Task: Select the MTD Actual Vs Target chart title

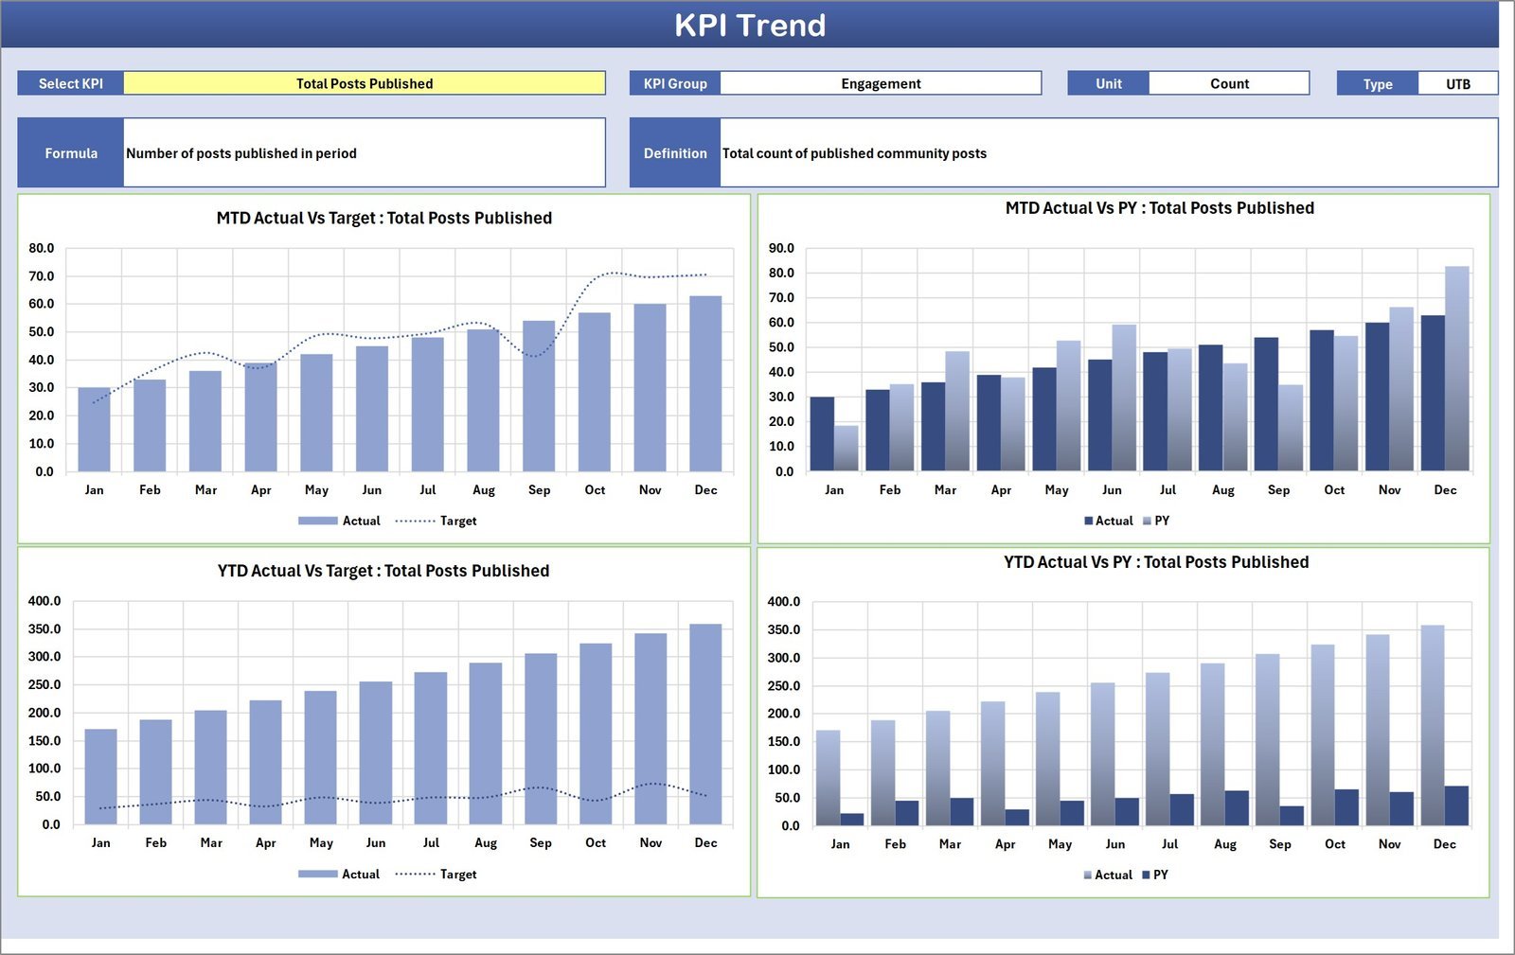Action: (383, 218)
